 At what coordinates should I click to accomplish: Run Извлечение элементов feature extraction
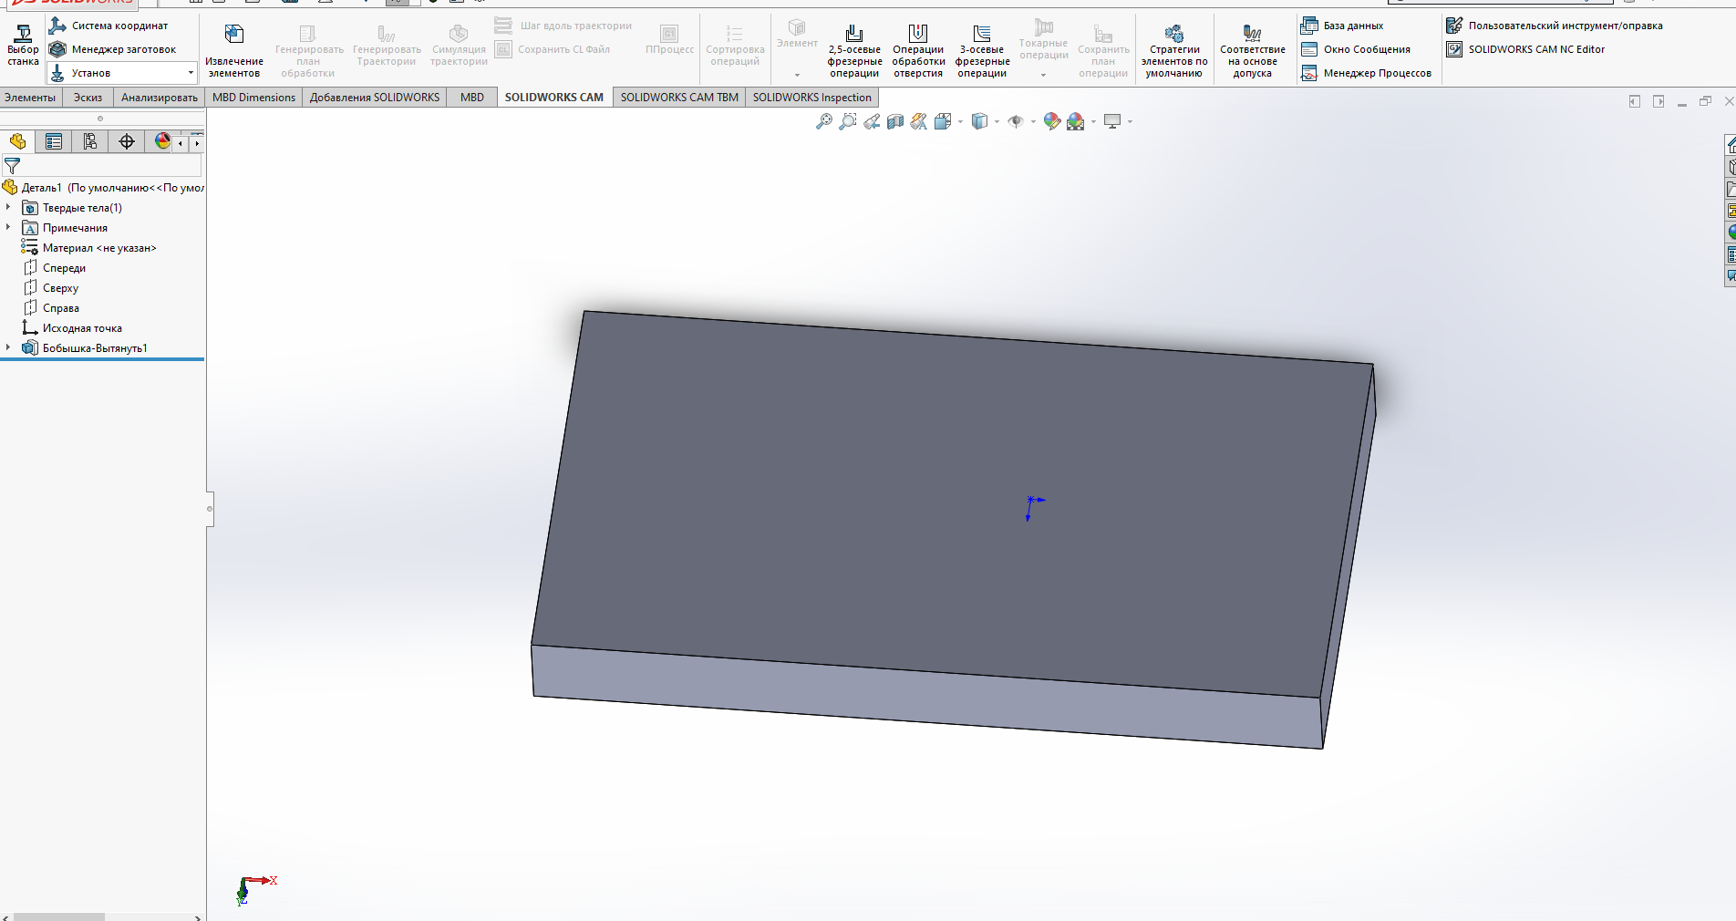tap(234, 51)
